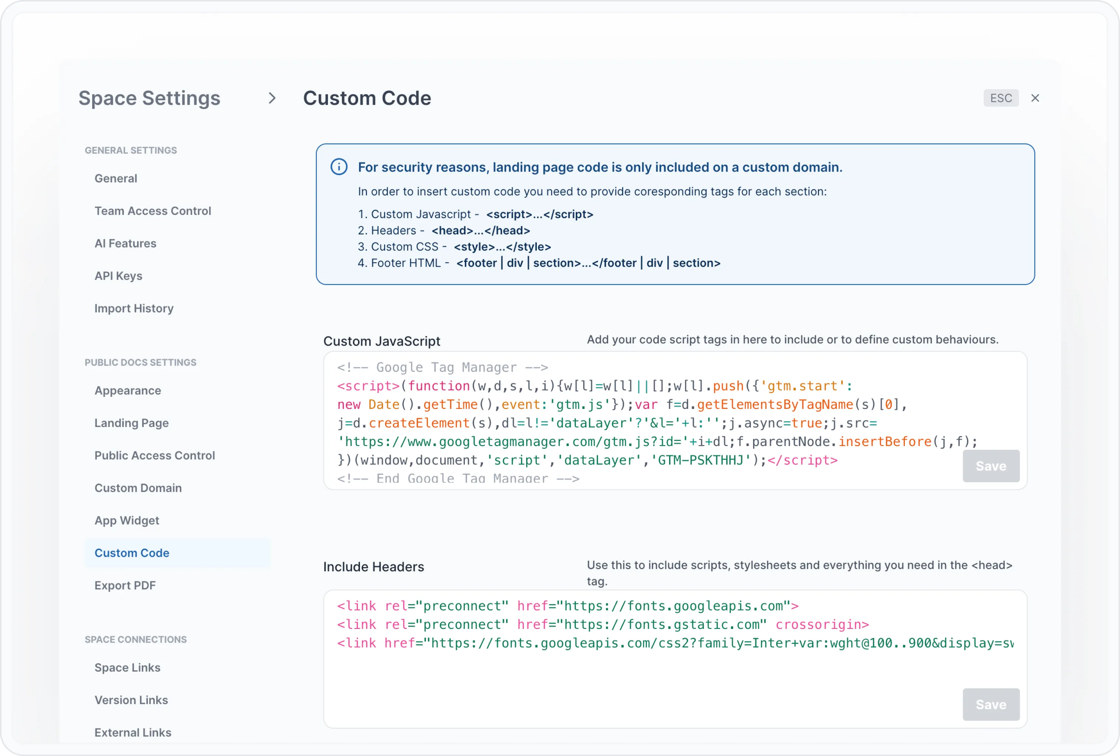Click the <style>...</style> tag hint
1120x756 pixels.
503,247
